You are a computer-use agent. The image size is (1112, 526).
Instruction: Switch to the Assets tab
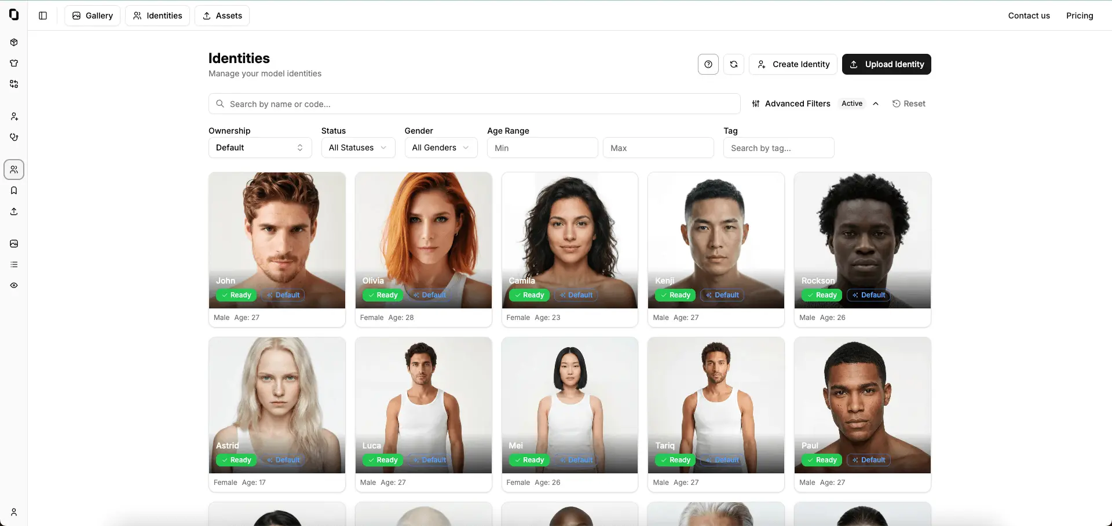[222, 16]
